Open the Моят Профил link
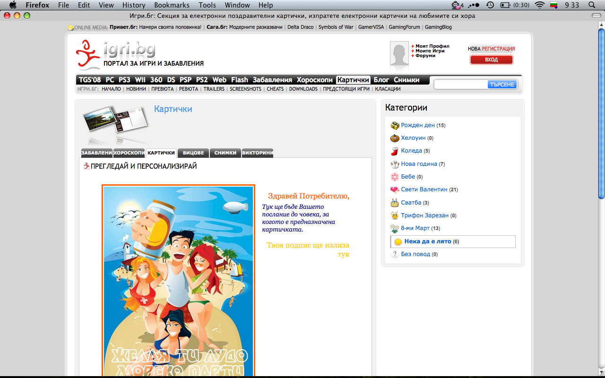The height and width of the screenshot is (378, 605). [x=432, y=46]
